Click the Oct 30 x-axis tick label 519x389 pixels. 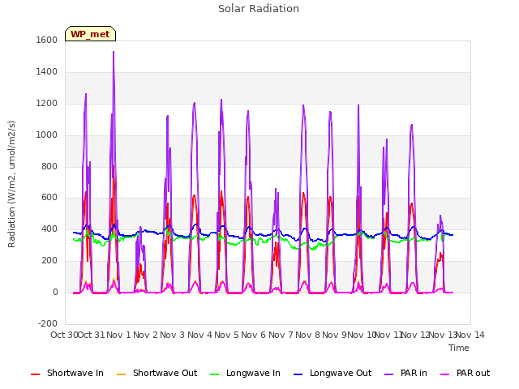[64, 335]
